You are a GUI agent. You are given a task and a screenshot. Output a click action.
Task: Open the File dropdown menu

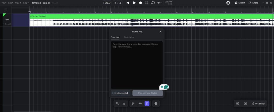(4, 3)
